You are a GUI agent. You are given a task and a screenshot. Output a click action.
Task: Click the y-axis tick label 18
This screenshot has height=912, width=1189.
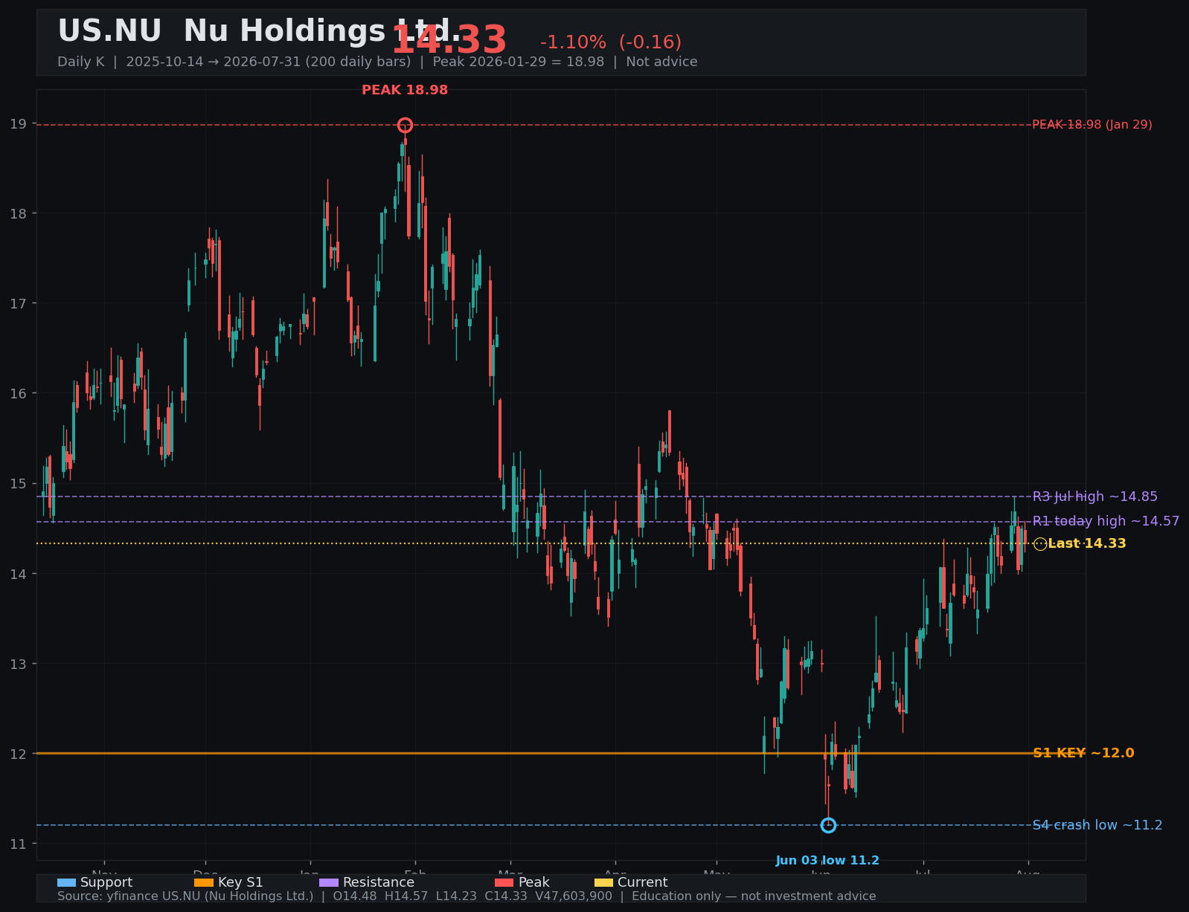pos(19,214)
